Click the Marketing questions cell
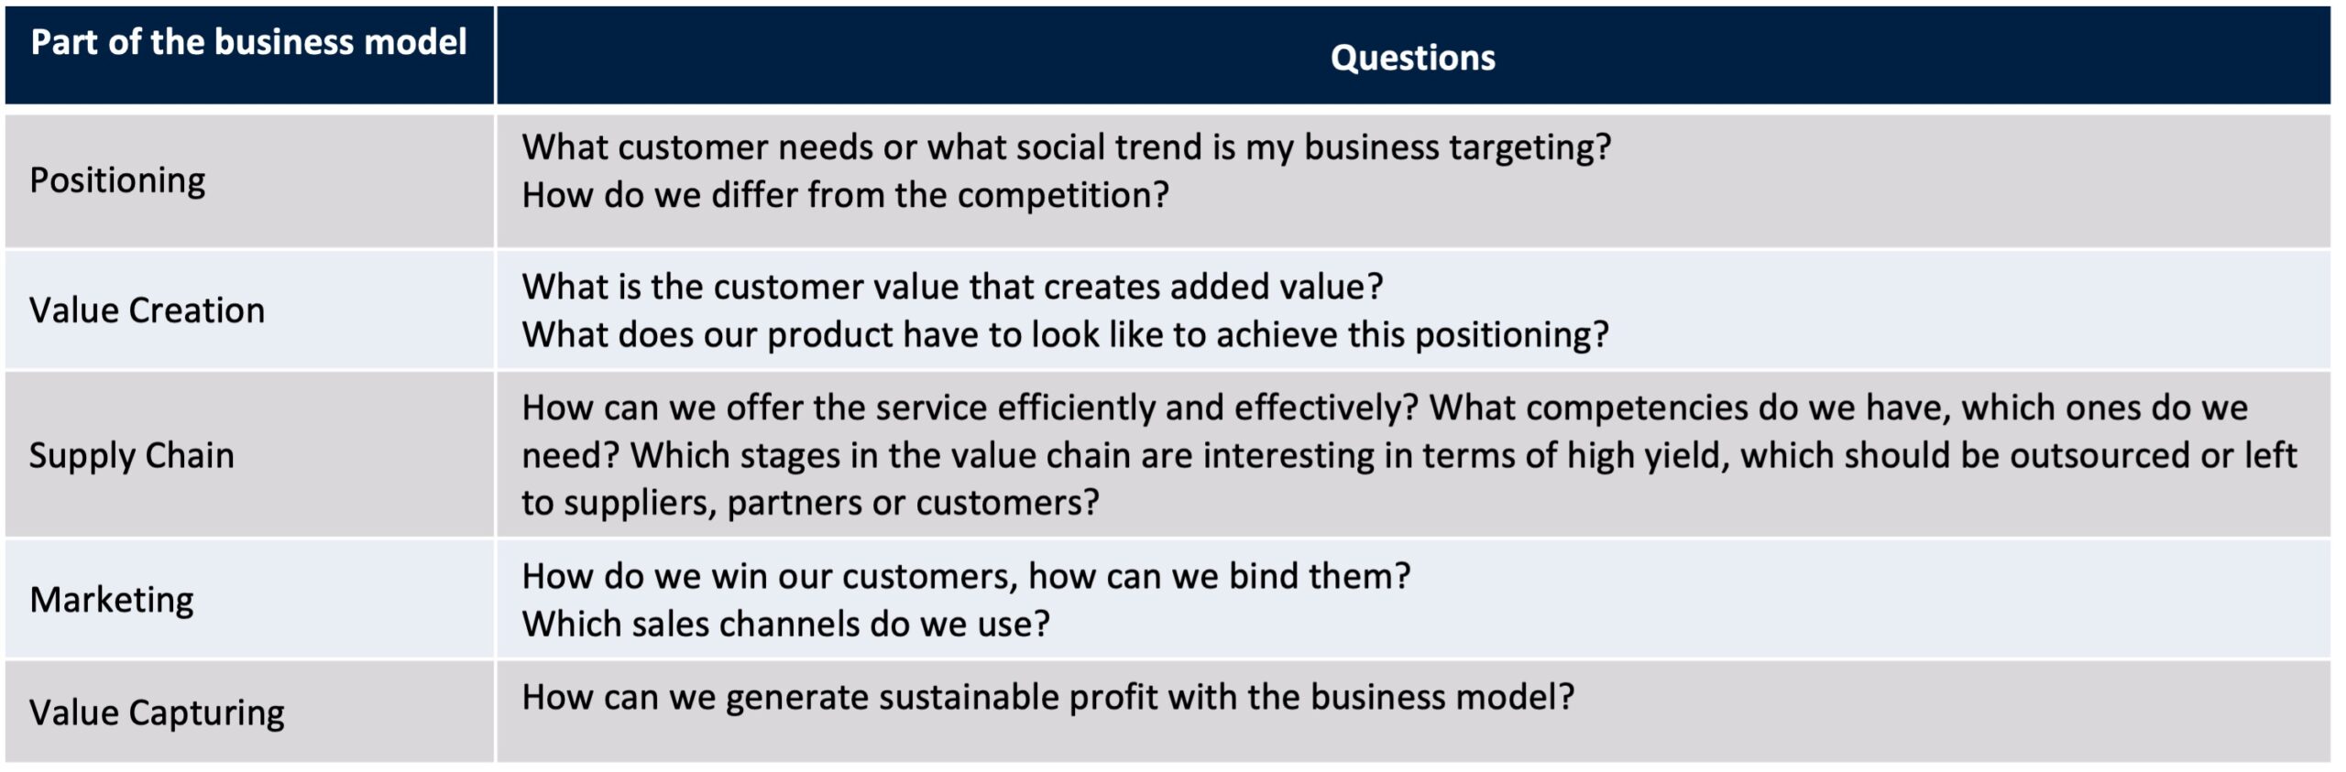The height and width of the screenshot is (772, 2346). [x=1413, y=600]
